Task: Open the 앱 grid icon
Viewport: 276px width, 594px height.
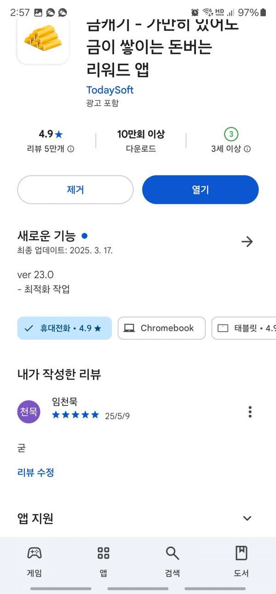Action: (x=103, y=552)
